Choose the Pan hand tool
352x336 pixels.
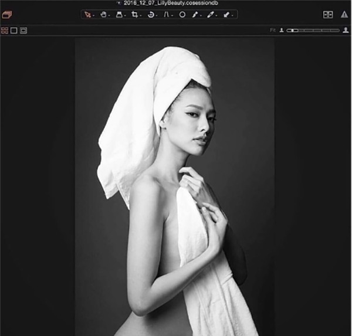point(103,15)
